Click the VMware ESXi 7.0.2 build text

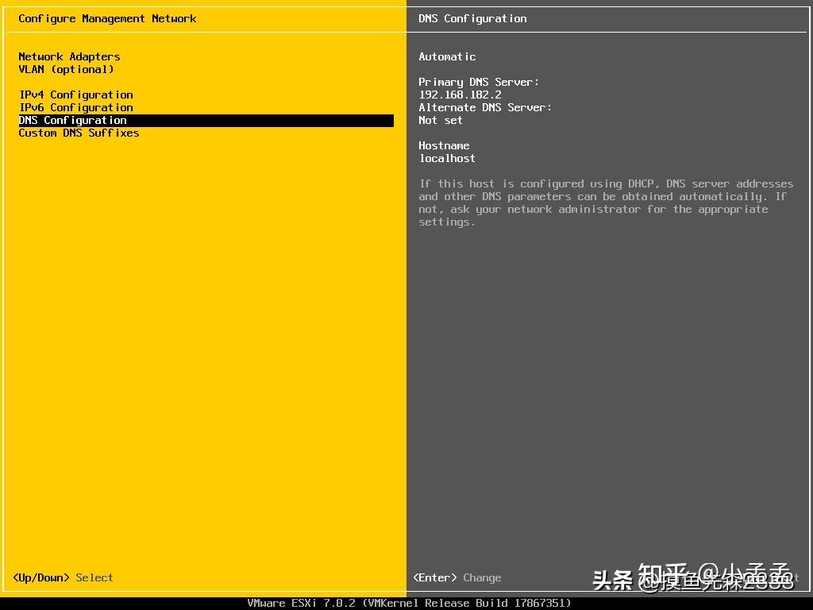pos(409,604)
